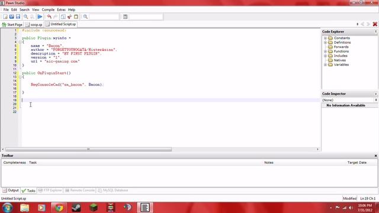Image resolution: width=379 pixels, height=213 pixels.
Task: Click the Find magnifier icon beside Save
Action: [25, 17]
